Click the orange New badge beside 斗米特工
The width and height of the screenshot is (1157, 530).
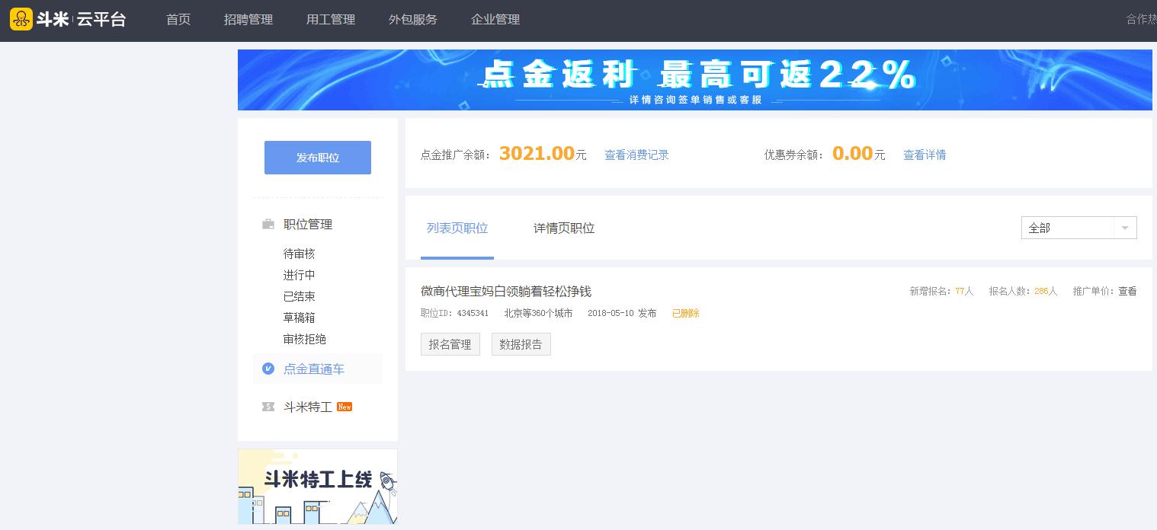point(345,407)
